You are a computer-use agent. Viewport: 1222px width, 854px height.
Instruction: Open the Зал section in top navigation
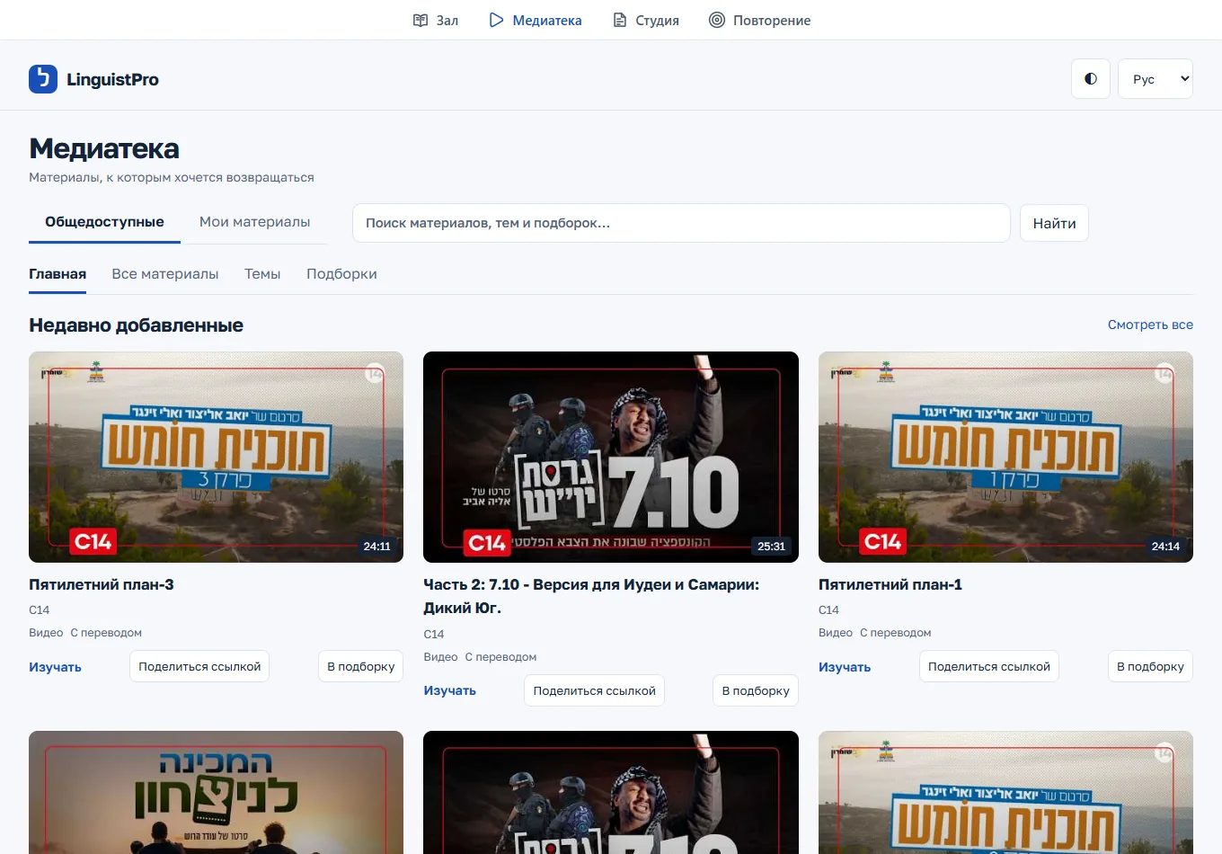(436, 20)
